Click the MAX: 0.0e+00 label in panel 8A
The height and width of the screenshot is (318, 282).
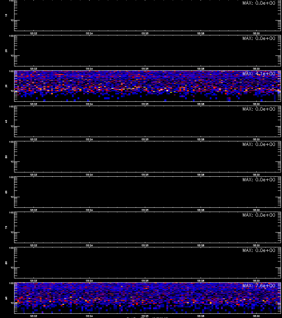(x=259, y=250)
